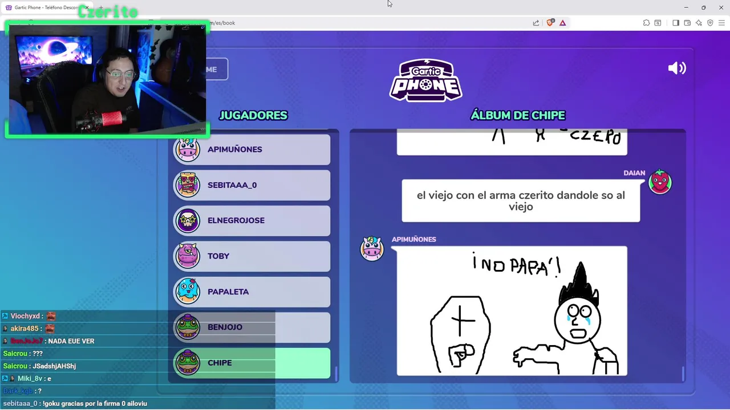Image resolution: width=730 pixels, height=410 pixels.
Task: Click the Brave Shields lion icon
Action: [x=550, y=23]
